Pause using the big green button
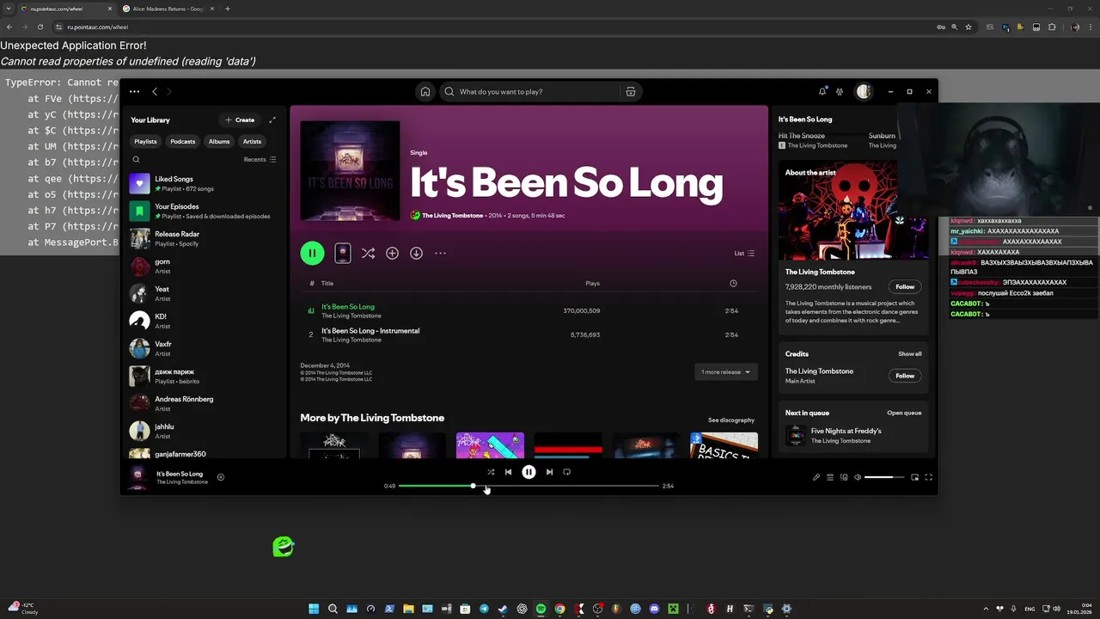The width and height of the screenshot is (1100, 619). tap(312, 253)
